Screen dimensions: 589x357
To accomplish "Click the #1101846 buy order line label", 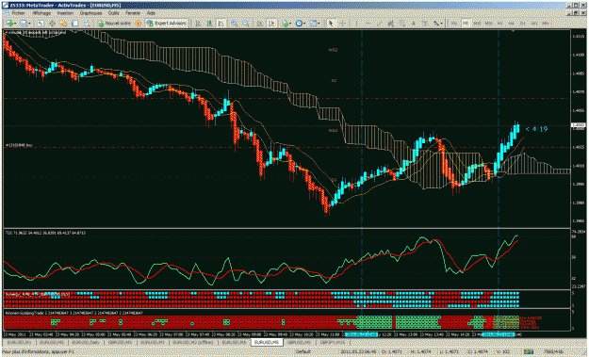I will coord(20,145).
